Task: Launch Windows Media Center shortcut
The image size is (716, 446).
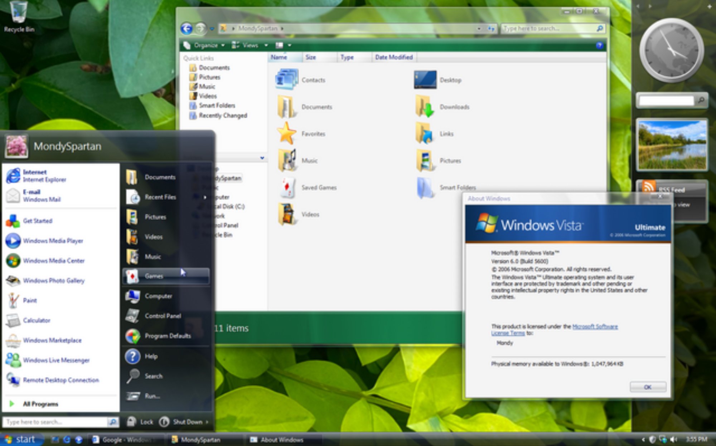Action: tap(53, 261)
